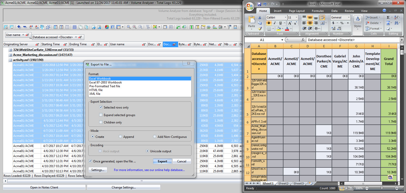Open the Insert tab in Excel ribbon
The width and height of the screenshot is (406, 193).
(x=278, y=11)
